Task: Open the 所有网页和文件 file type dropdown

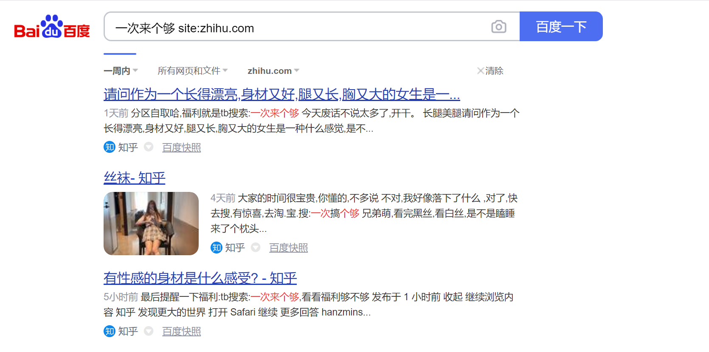Action: (193, 71)
